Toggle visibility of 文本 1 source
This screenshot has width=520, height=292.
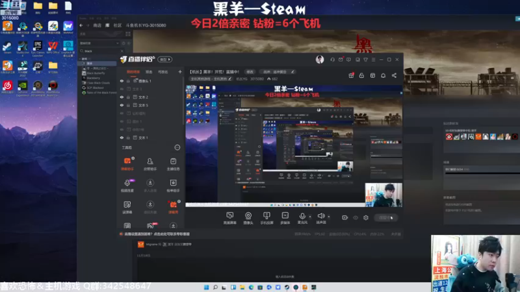122,138
